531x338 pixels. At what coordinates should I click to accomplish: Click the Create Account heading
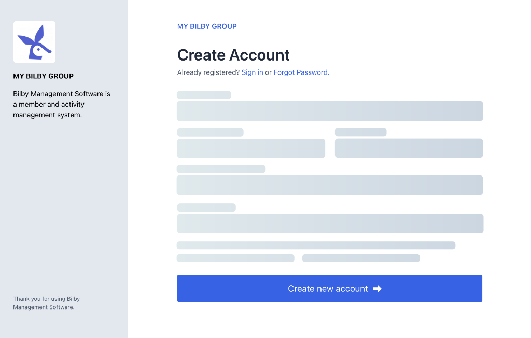233,55
